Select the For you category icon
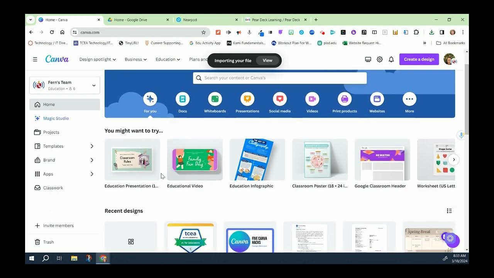 tap(150, 99)
